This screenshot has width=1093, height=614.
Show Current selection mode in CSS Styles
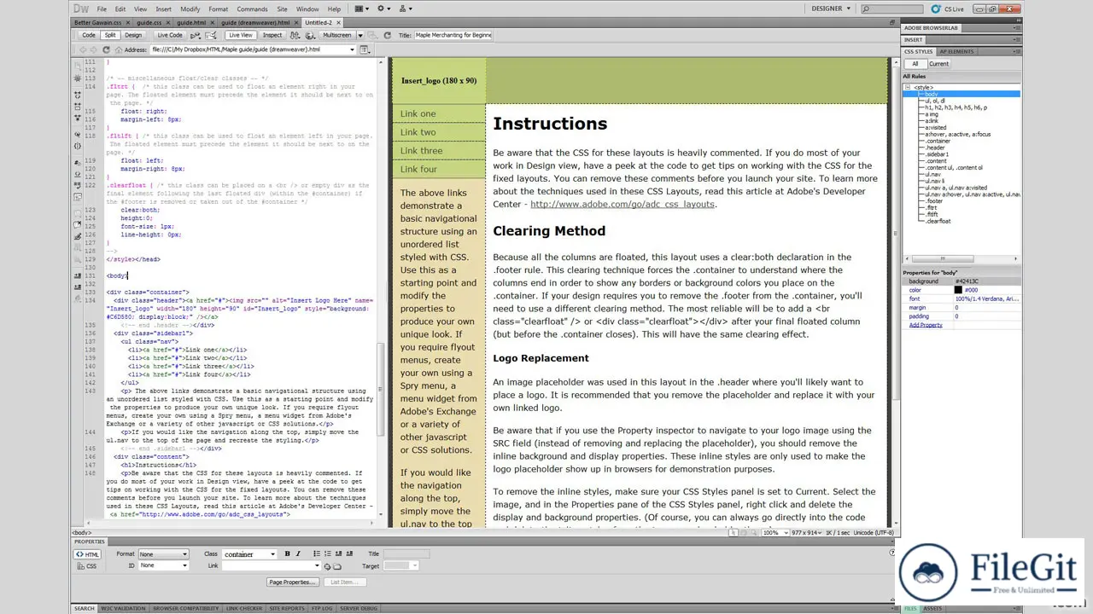click(938, 63)
